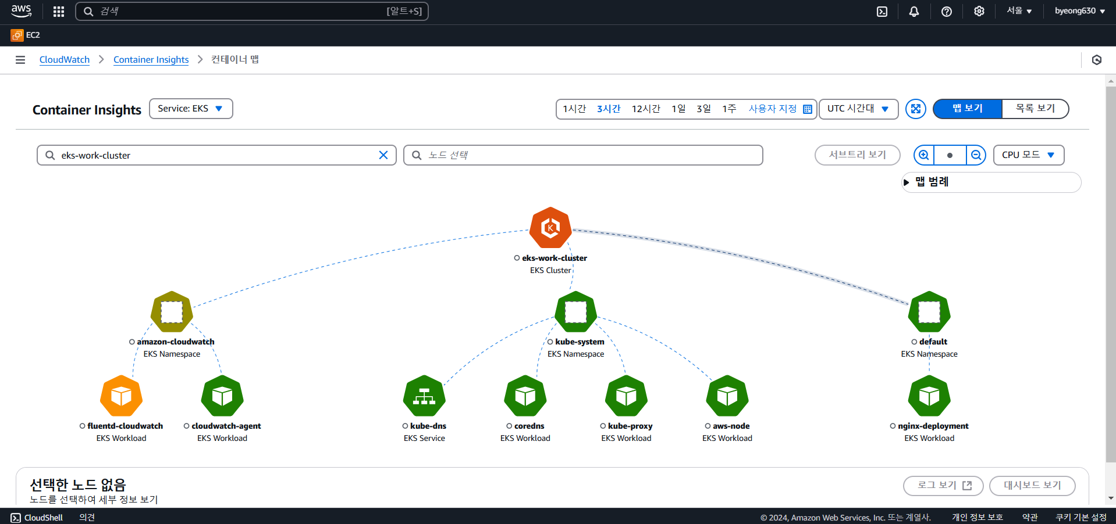Open the settings gear in top bar

tap(979, 11)
